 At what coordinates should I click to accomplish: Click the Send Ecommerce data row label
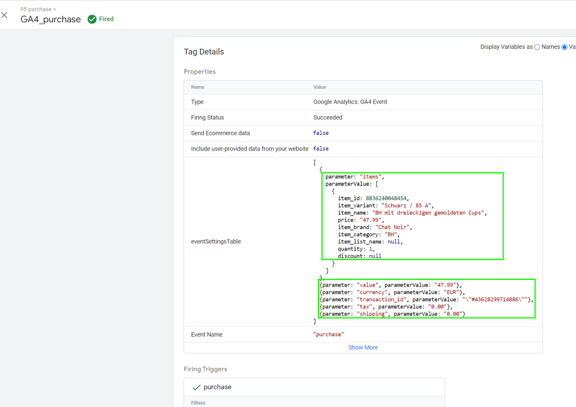[x=220, y=133]
